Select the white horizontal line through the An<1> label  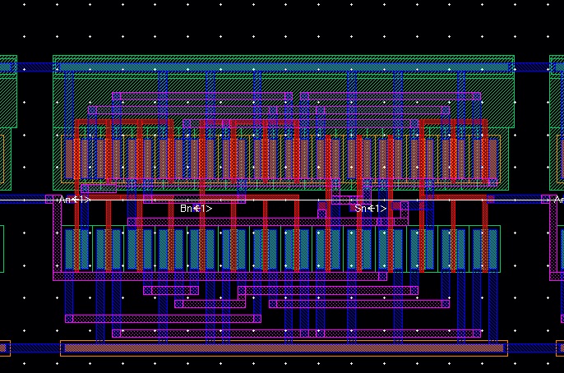pyautogui.click(x=282, y=200)
